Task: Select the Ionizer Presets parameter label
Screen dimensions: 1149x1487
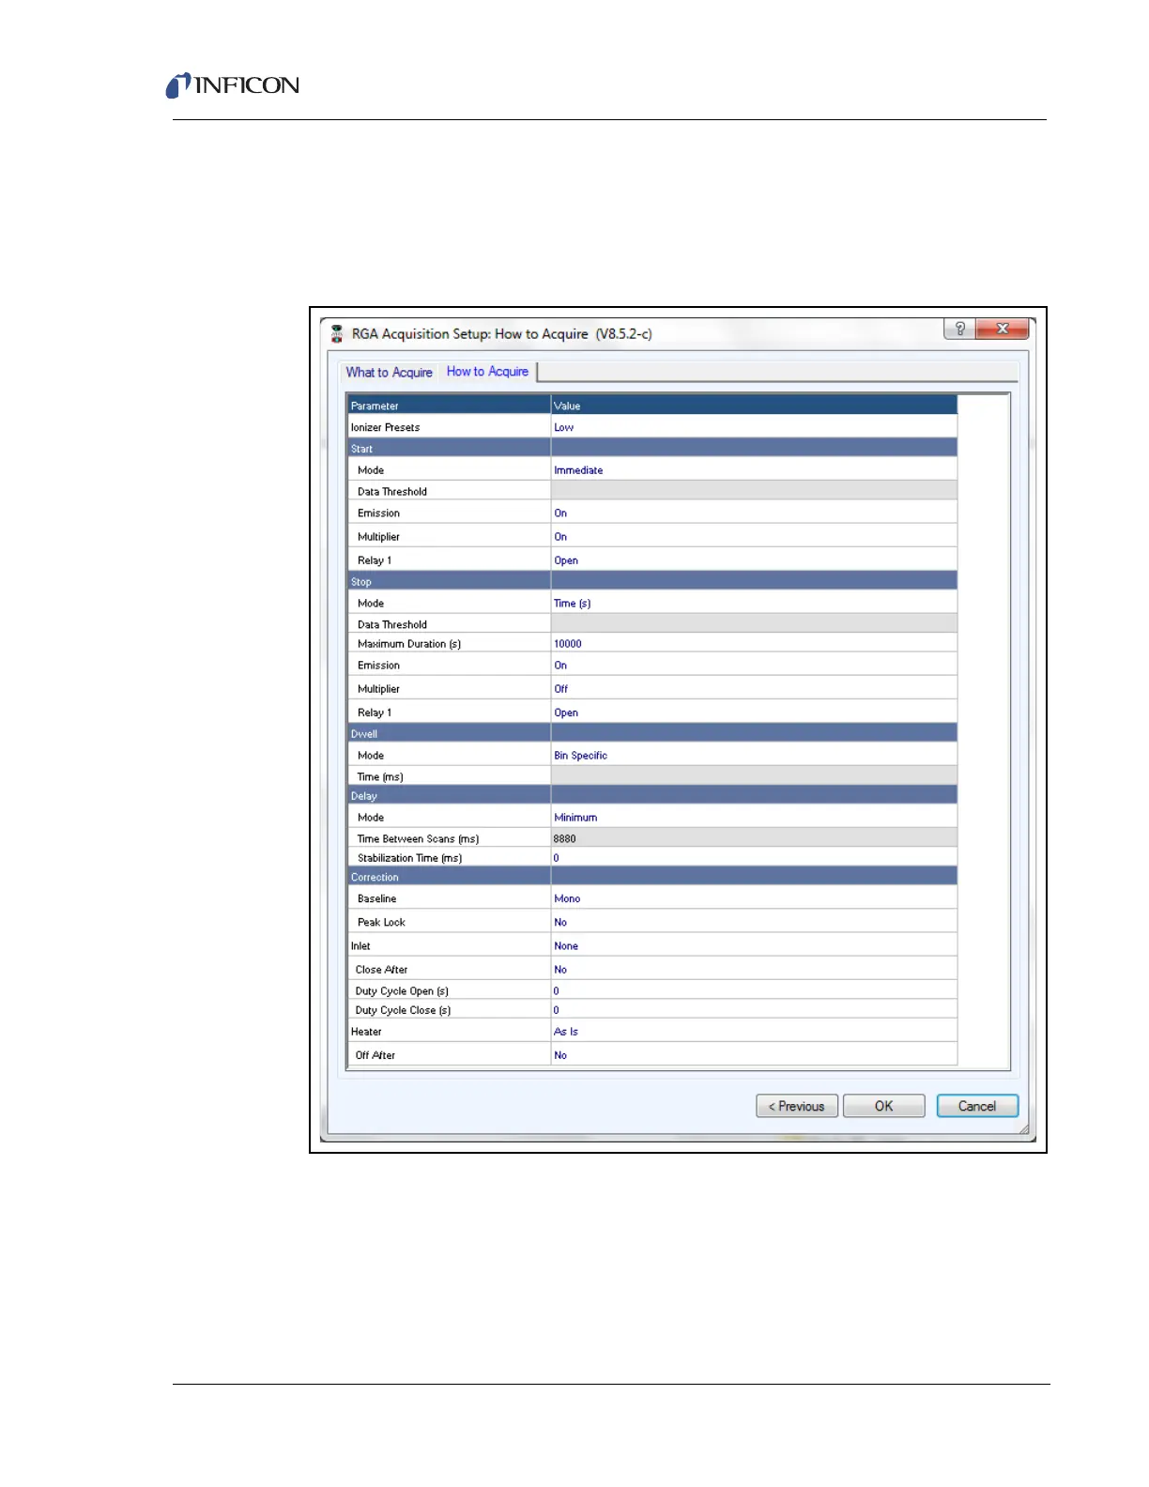Action: 385,427
